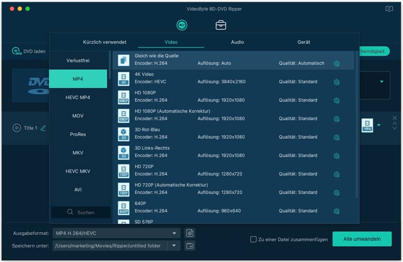Enable 'Zu einer Datei zusammenfügen' checkbox
This screenshot has height=262, width=403.
253,239
